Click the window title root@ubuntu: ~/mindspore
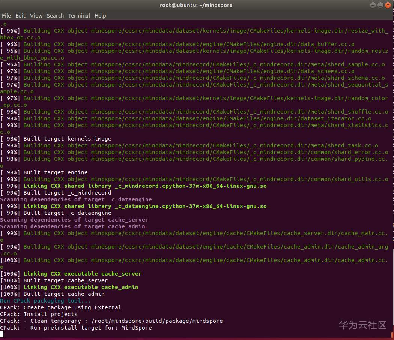The height and width of the screenshot is (340, 394). (x=196, y=5)
